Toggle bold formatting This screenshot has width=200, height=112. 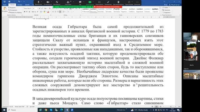(24, 12)
